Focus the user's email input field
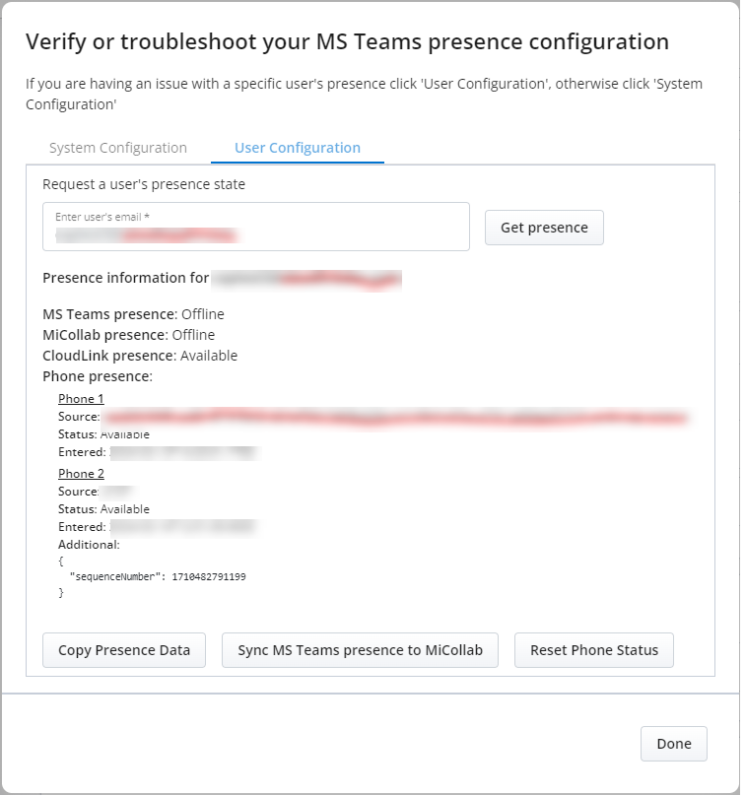 [255, 228]
